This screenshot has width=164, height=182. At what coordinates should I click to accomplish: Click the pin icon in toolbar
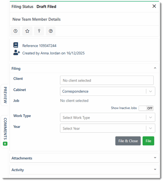point(39,31)
